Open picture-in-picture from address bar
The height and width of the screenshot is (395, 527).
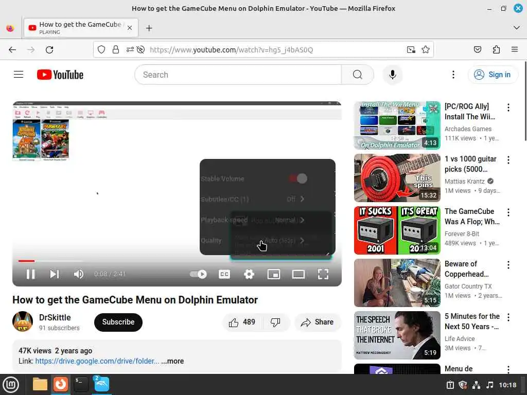point(411,50)
